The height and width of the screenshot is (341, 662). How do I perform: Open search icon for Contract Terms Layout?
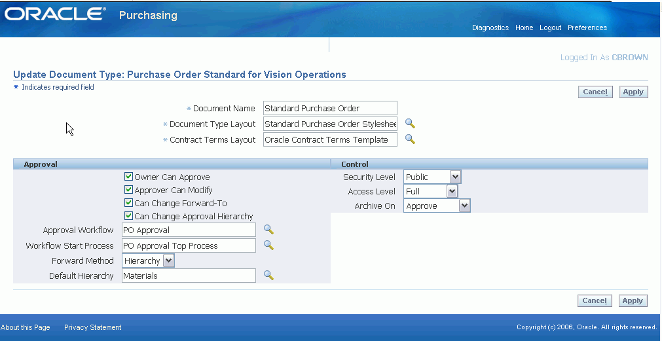click(410, 139)
